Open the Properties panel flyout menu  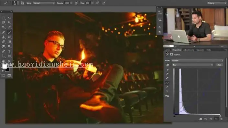tap(225, 50)
